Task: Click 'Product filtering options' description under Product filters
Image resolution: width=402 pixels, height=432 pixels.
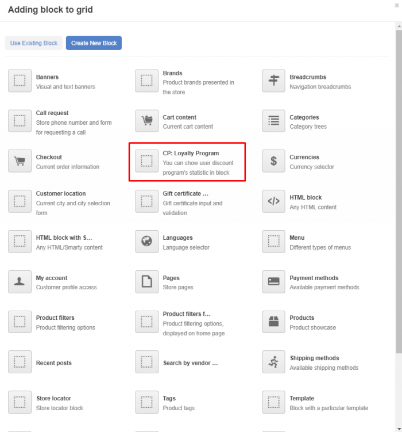Action: coord(65,327)
